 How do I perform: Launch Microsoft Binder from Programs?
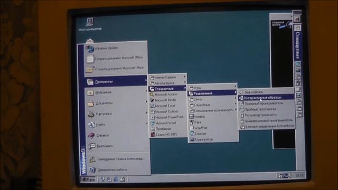click(x=168, y=100)
